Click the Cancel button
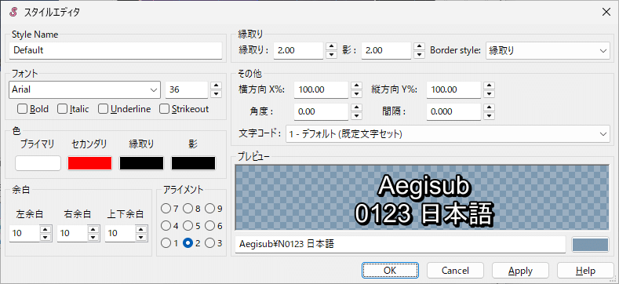This screenshot has height=284, width=619. click(455, 271)
